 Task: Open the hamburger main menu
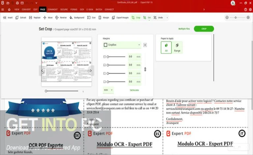tap(3, 10)
